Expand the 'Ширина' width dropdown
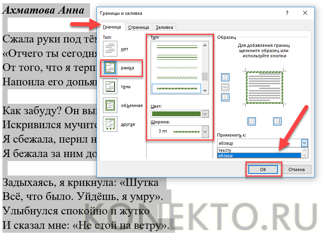The width and height of the screenshot is (332, 240). pos(205,131)
